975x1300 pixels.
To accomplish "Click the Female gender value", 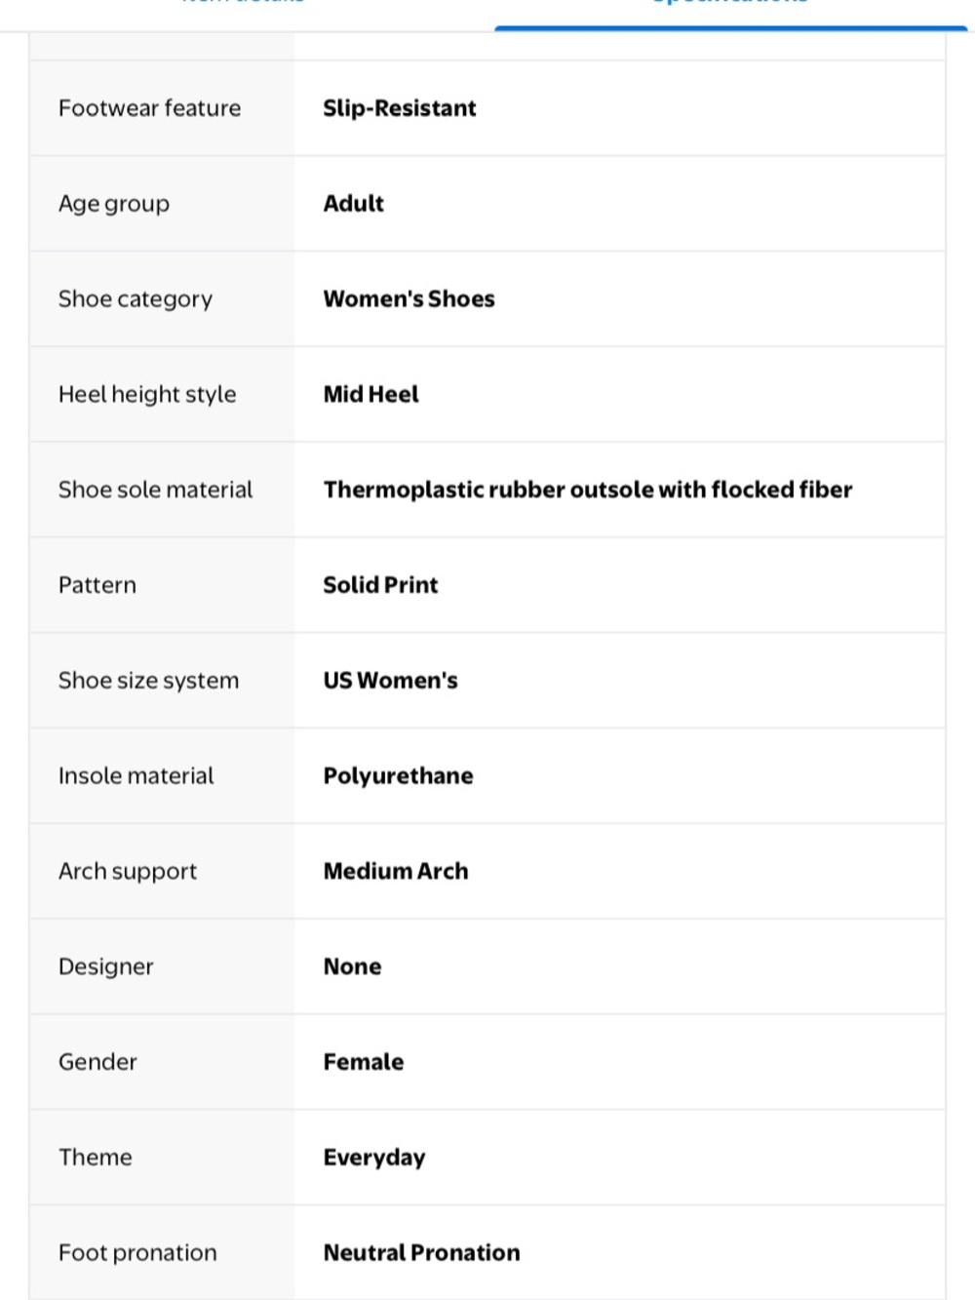I will [x=364, y=1062].
